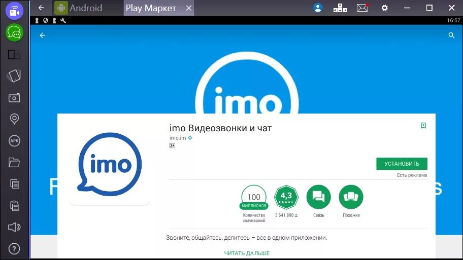Open the file manager folder icon
This screenshot has height=260, width=463.
click(x=14, y=162)
